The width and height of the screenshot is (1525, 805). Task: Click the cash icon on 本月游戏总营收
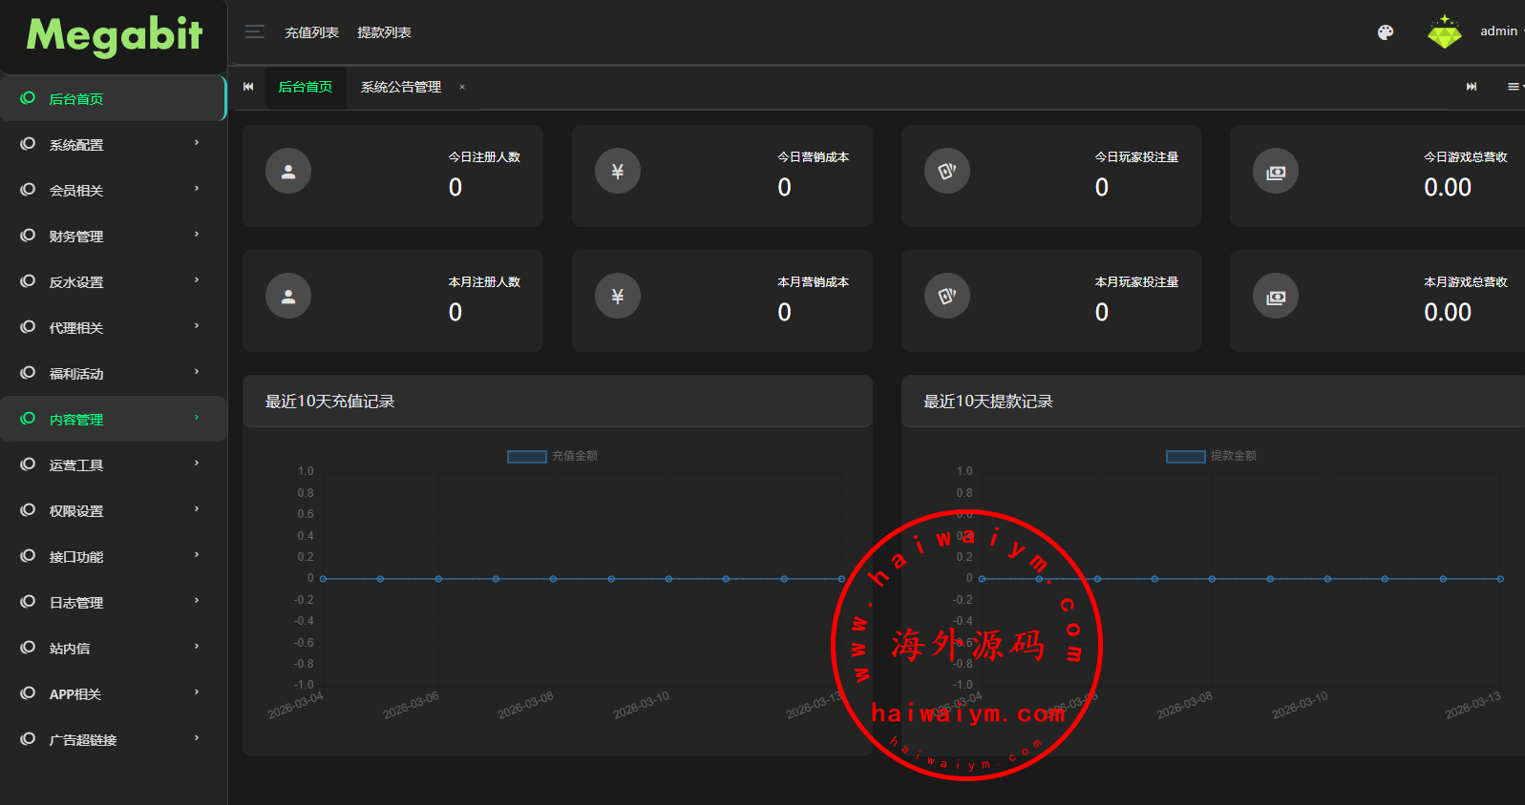pos(1275,298)
